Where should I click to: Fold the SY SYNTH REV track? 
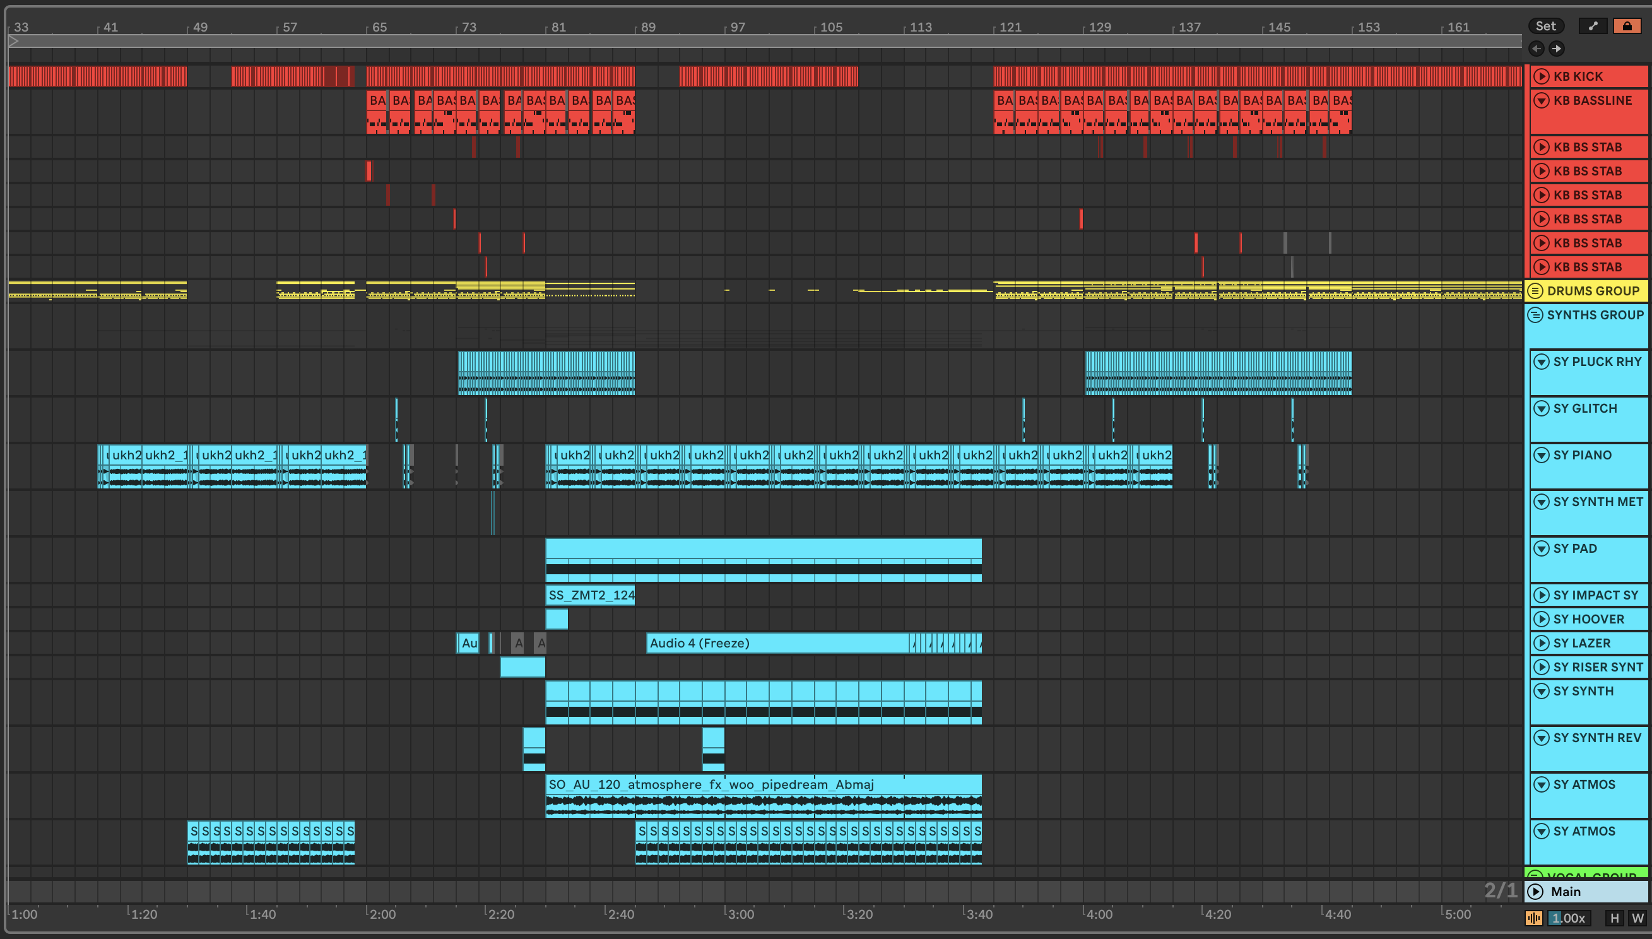1541,738
